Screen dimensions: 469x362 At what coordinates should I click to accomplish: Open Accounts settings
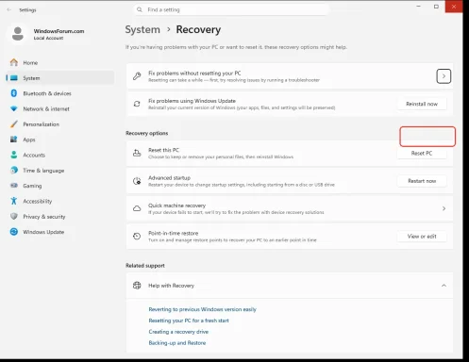pos(60,155)
